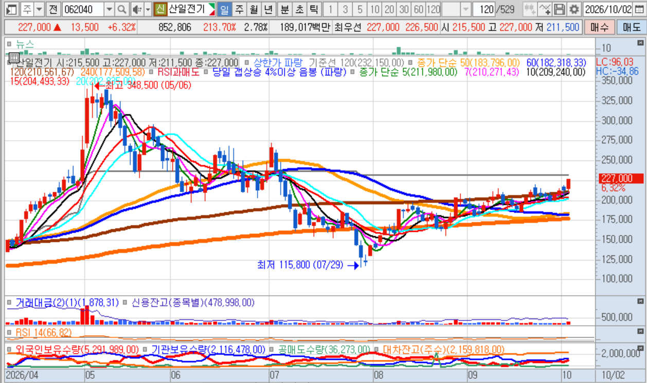Open the chart settings gear
647x383 pixels.
[574, 9]
